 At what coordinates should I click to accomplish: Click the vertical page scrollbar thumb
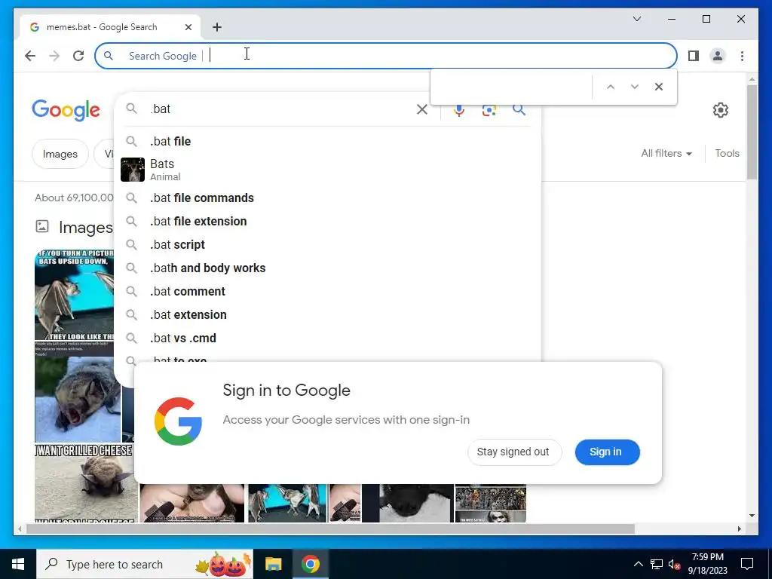[752, 132]
